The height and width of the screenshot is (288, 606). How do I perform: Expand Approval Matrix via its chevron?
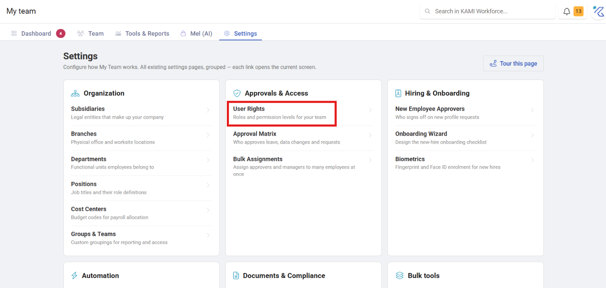click(370, 135)
